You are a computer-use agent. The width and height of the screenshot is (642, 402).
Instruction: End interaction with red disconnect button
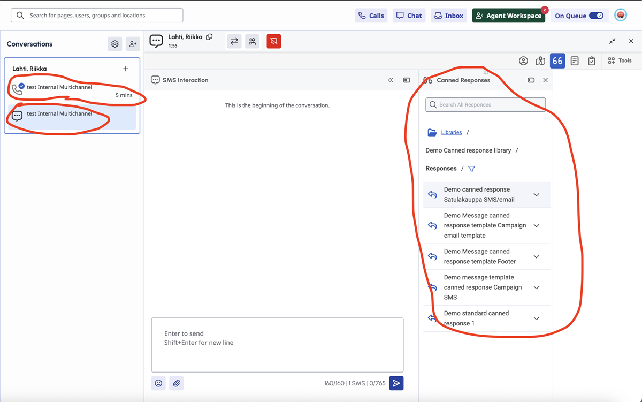(274, 41)
